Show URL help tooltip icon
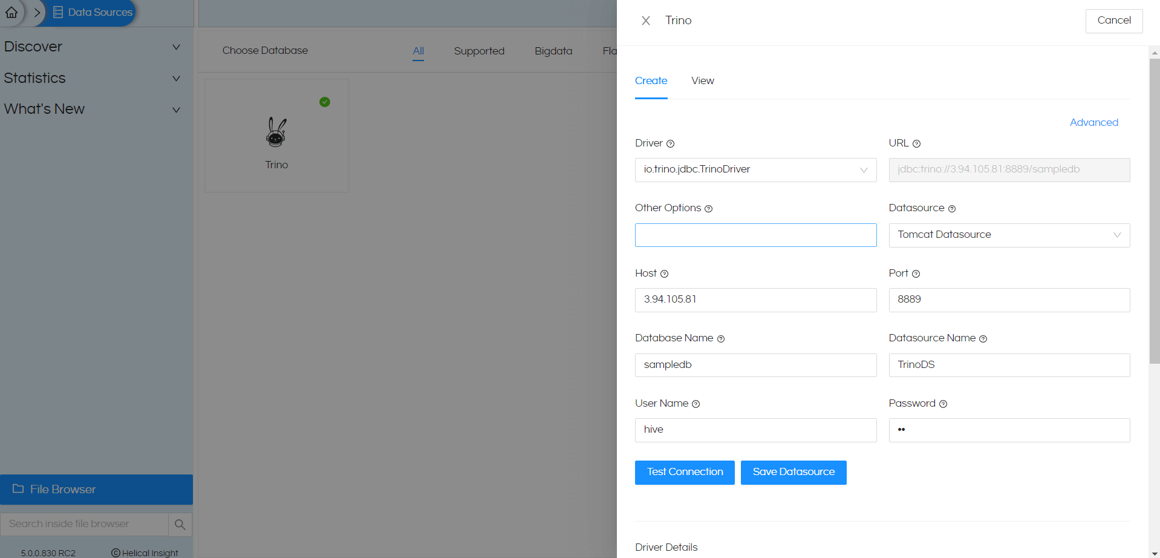The height and width of the screenshot is (558, 1160). tap(916, 144)
